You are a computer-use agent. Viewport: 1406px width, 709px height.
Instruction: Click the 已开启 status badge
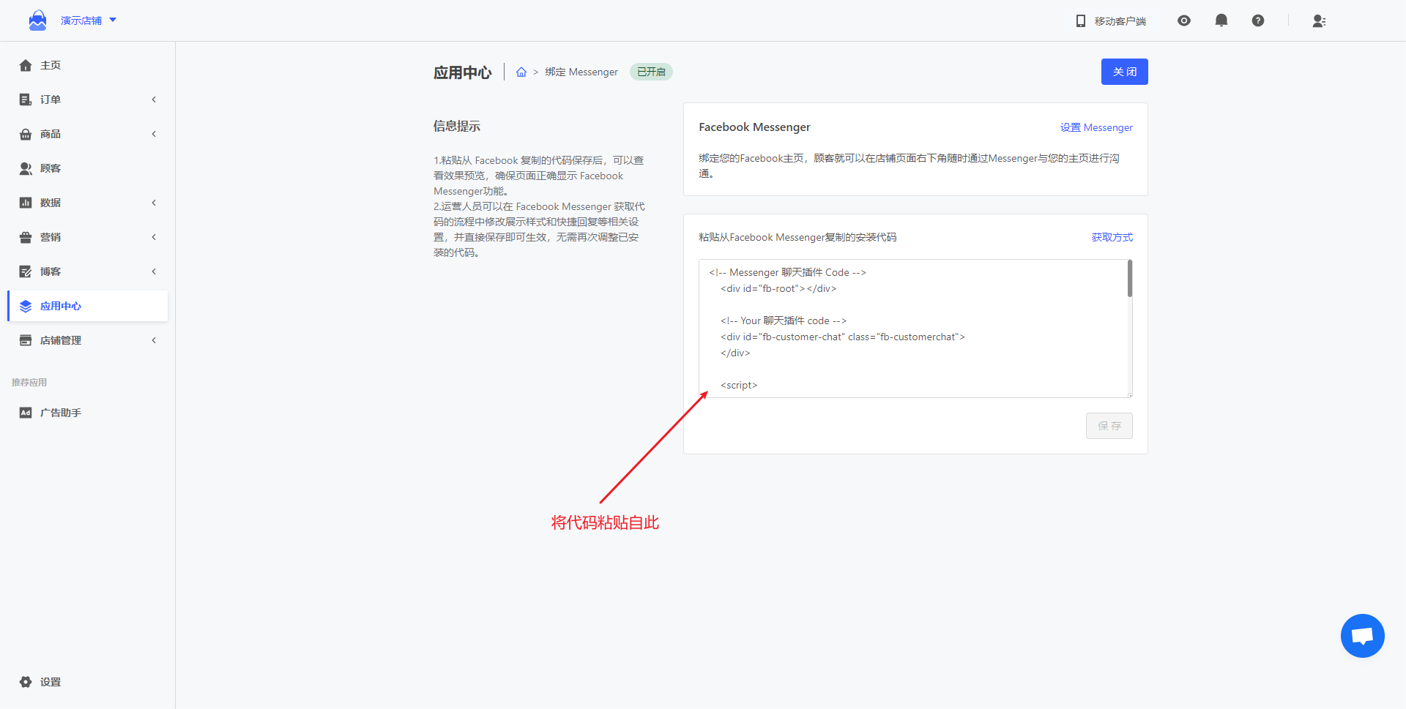click(651, 72)
